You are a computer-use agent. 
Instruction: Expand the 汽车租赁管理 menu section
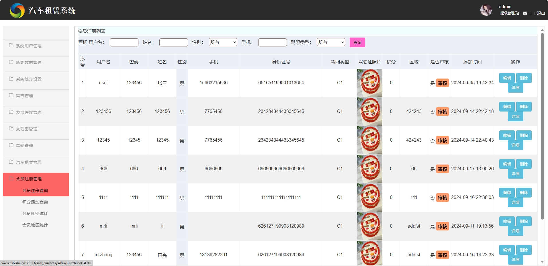pos(29,162)
